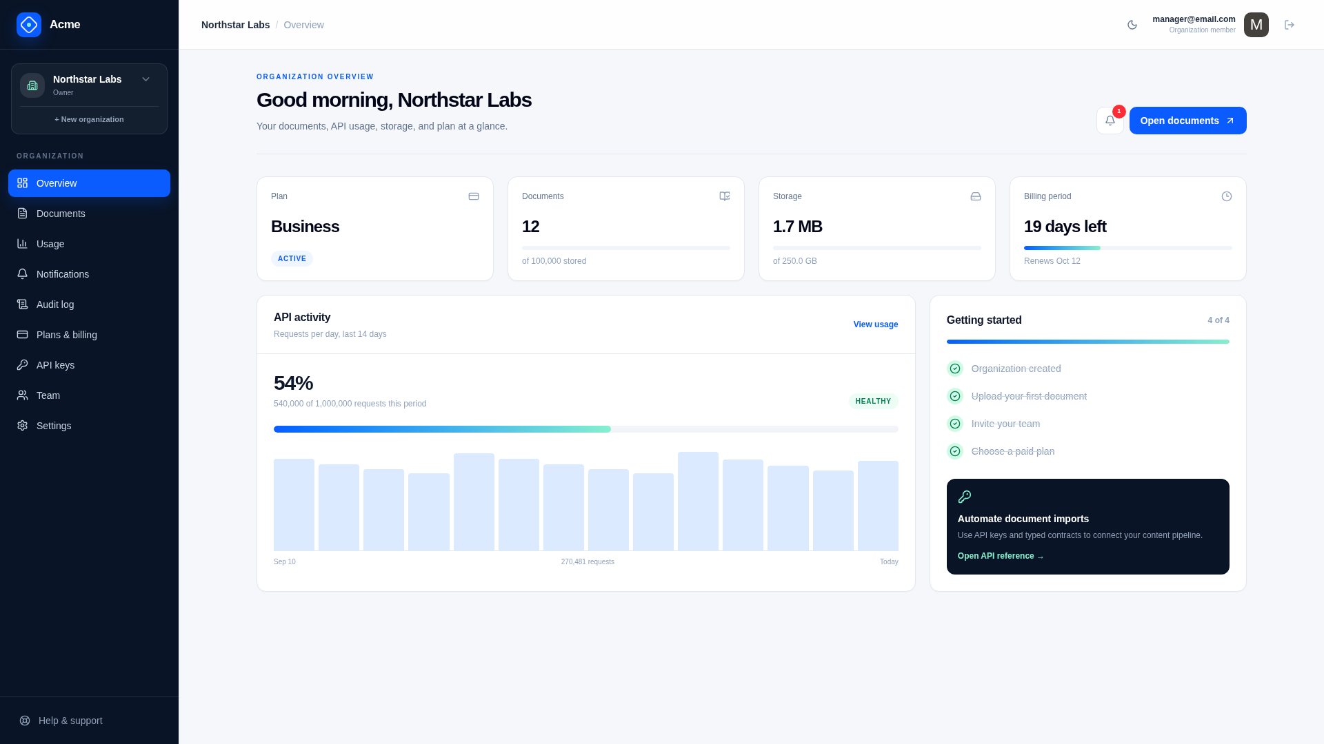
Task: Click 'Automate document imports' heading
Action: pyautogui.click(x=1023, y=519)
